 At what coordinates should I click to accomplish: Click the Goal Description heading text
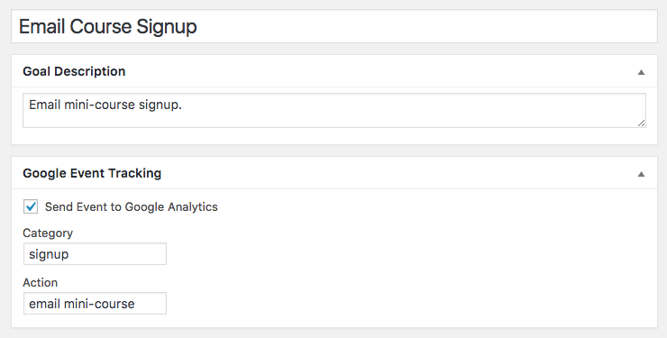[74, 71]
